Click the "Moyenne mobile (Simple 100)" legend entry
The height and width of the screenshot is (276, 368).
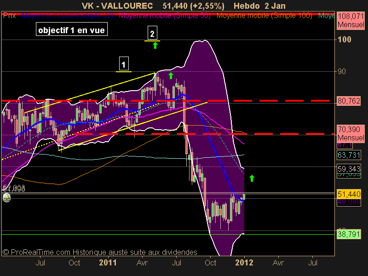click(x=264, y=16)
